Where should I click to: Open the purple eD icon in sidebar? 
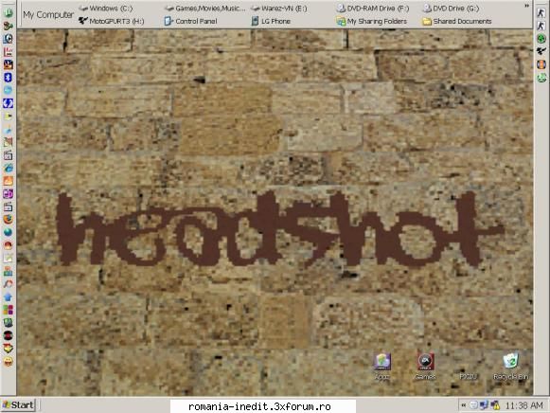tap(9, 193)
